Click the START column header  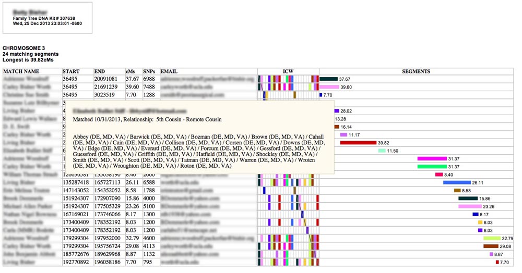71,71
